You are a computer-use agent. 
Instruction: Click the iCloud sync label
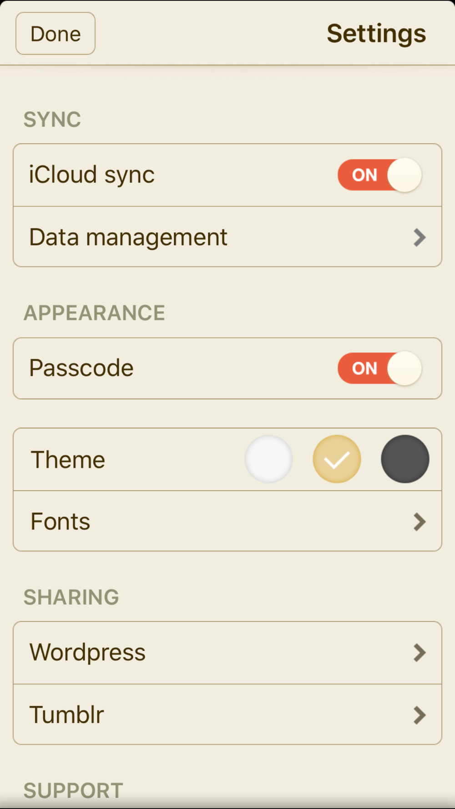coord(92,175)
